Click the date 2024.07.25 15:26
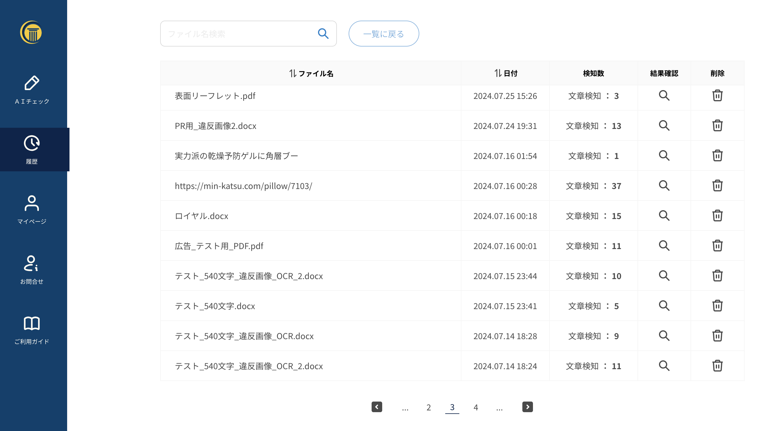 pos(505,96)
